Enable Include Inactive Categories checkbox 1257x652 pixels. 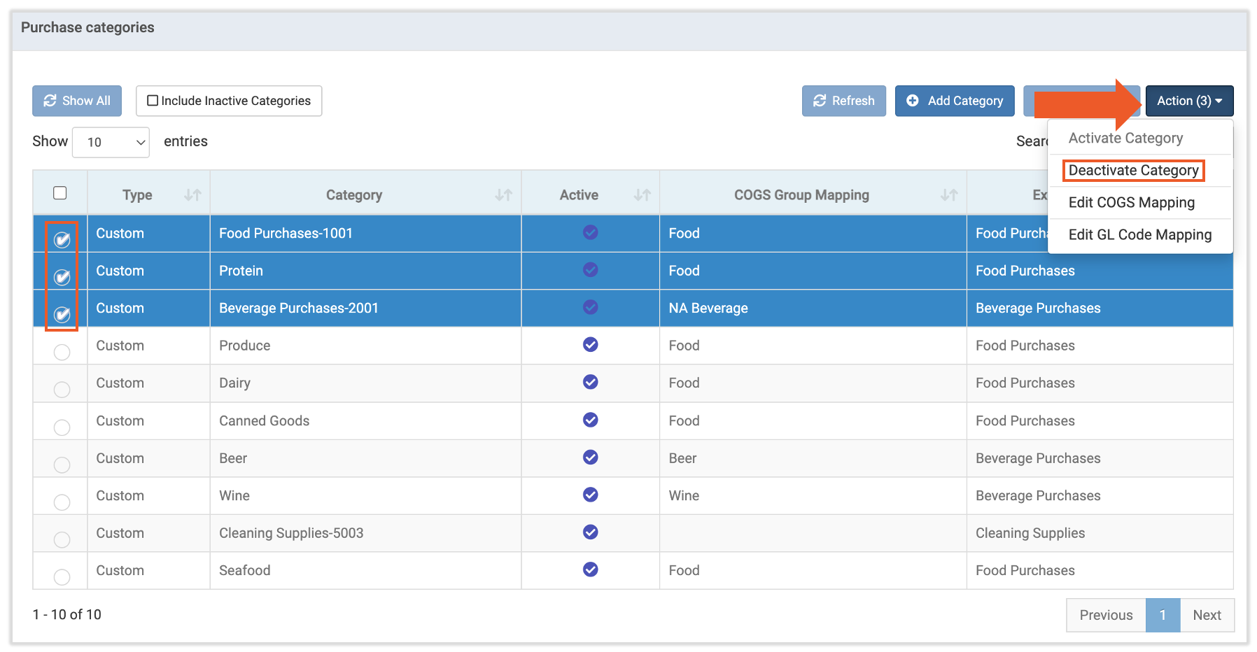coord(153,101)
